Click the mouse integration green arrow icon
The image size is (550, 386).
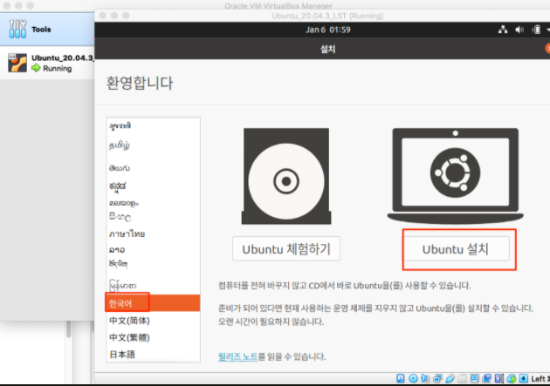[x=511, y=378]
